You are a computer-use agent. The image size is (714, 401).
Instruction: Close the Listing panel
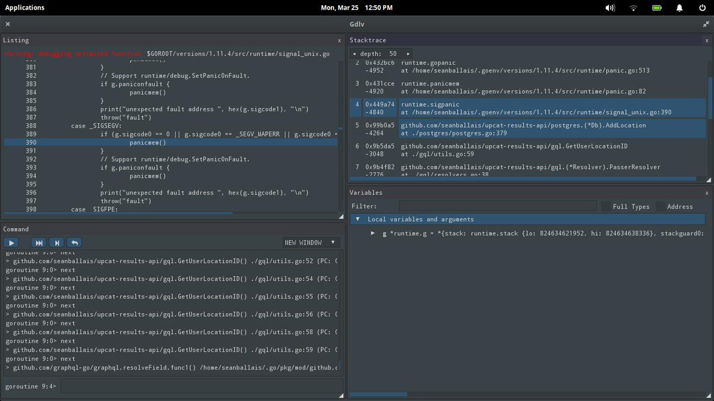tap(339, 40)
